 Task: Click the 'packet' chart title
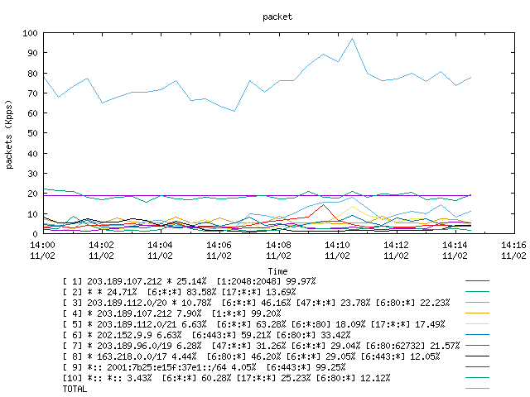coord(277,17)
